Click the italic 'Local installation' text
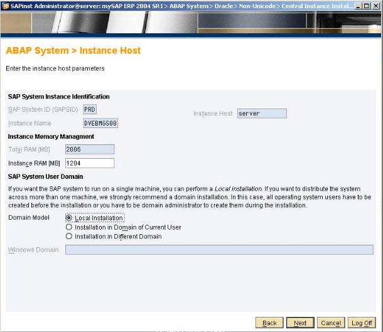Screen dimensions: 383x332 pos(238,189)
